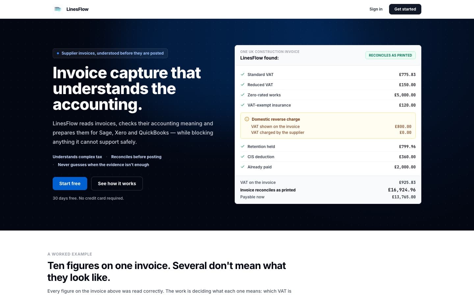Open the Sign in link
This screenshot has height=296, width=474.
(x=376, y=9)
